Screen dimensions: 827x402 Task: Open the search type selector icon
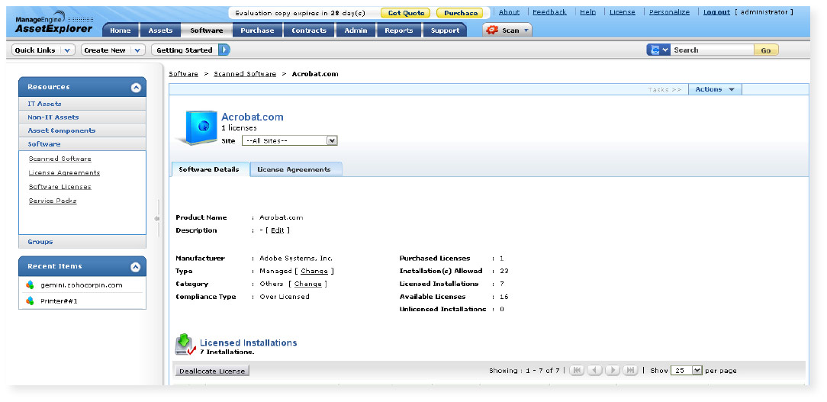coord(658,50)
